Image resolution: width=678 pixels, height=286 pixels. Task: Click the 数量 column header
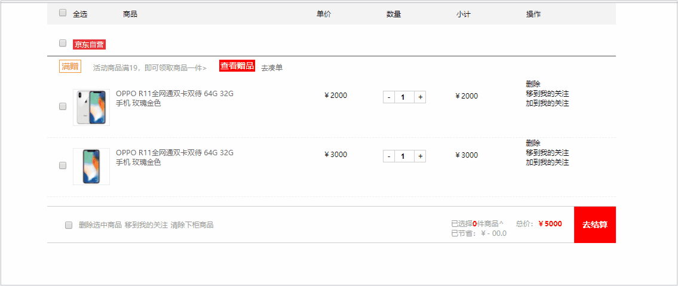pos(394,14)
